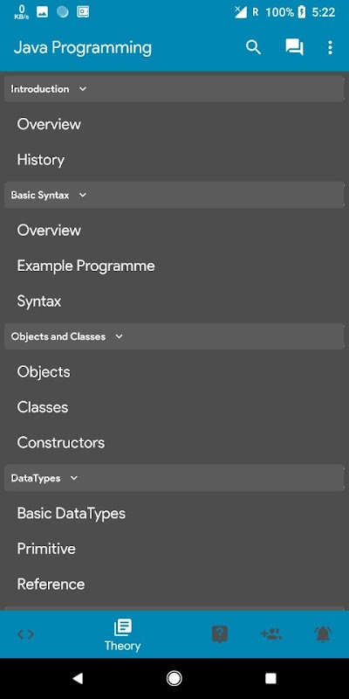Image resolution: width=349 pixels, height=699 pixels.
Task: Open the Primitive data types topic
Action: coord(46,549)
